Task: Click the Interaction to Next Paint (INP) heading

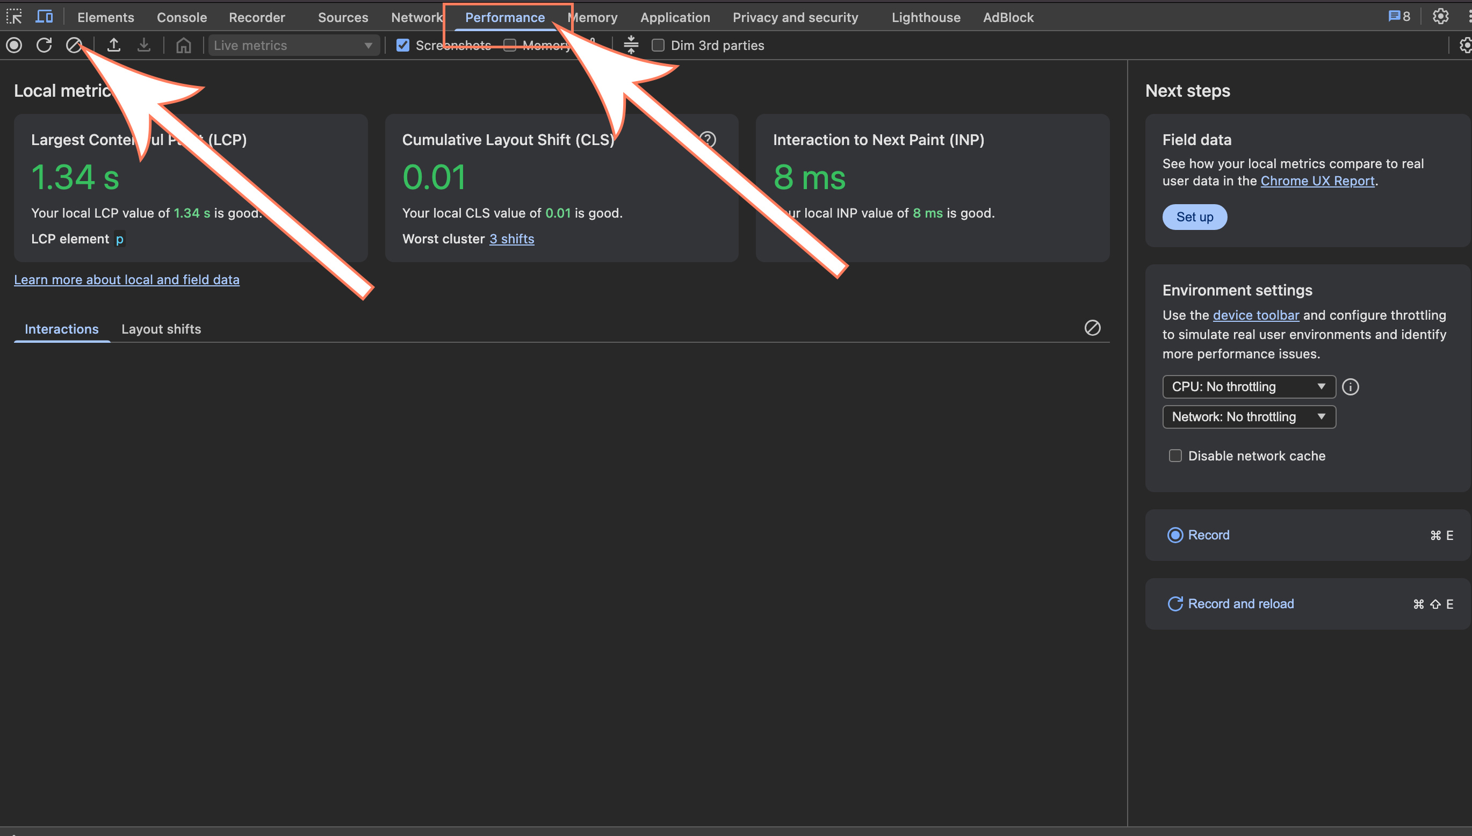Action: [x=878, y=140]
